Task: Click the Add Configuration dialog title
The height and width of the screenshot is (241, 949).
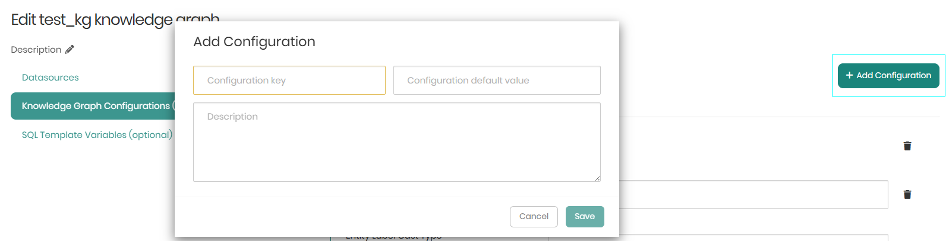Action: [254, 42]
